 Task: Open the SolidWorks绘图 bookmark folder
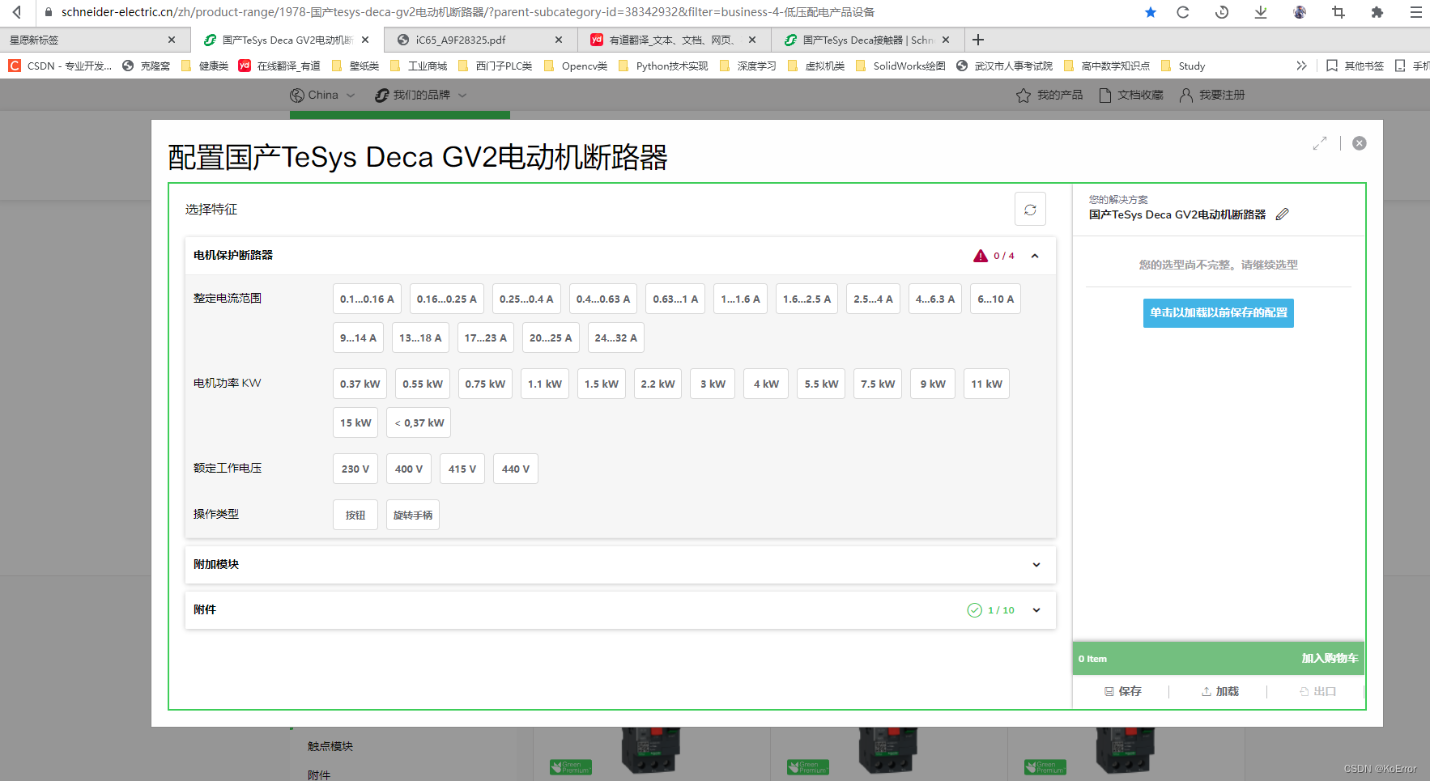(900, 66)
